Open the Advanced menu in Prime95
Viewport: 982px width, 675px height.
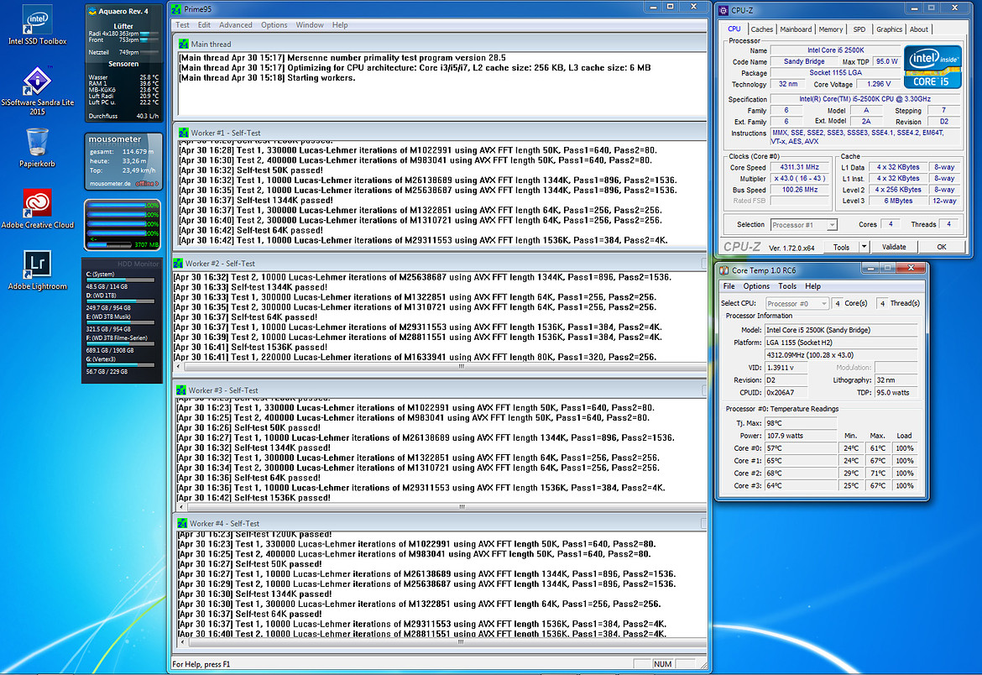click(236, 25)
